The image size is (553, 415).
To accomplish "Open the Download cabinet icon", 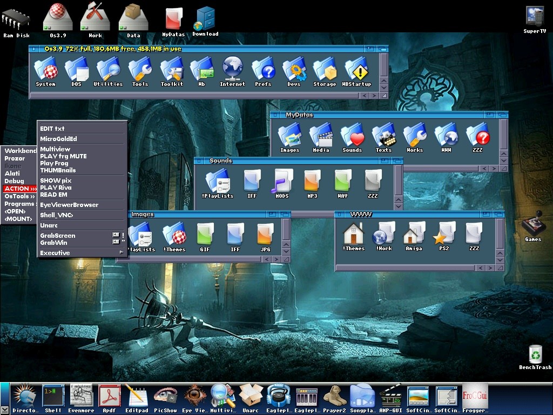I will coord(205,21).
